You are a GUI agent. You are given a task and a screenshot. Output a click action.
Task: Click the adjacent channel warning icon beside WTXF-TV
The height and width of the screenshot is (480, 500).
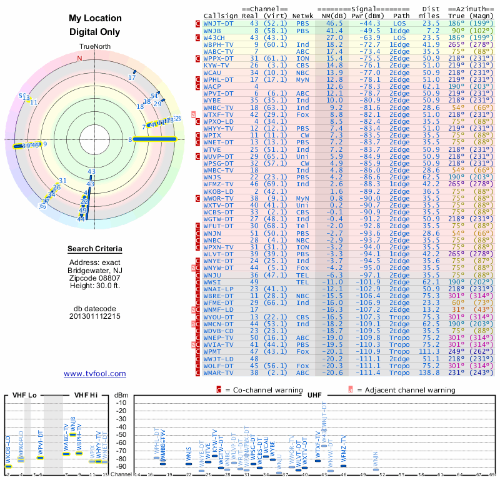pos(194,115)
